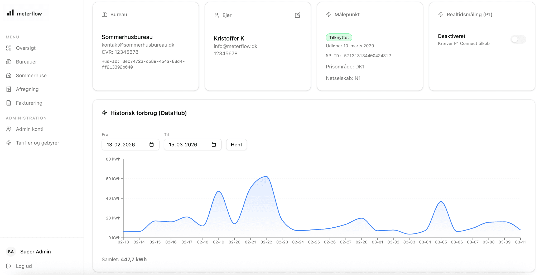Select the Oversigt menu icon in sidebar
540x275 pixels.
[9, 48]
